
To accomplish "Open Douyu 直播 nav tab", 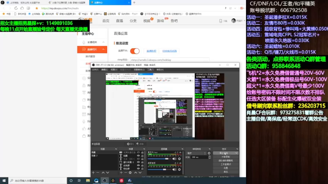I will pyautogui.click(x=119, y=21).
